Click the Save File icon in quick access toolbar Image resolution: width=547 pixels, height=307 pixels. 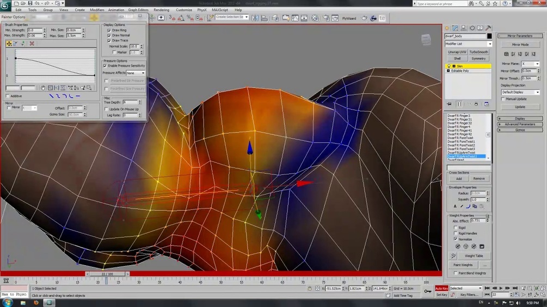click(x=30, y=3)
